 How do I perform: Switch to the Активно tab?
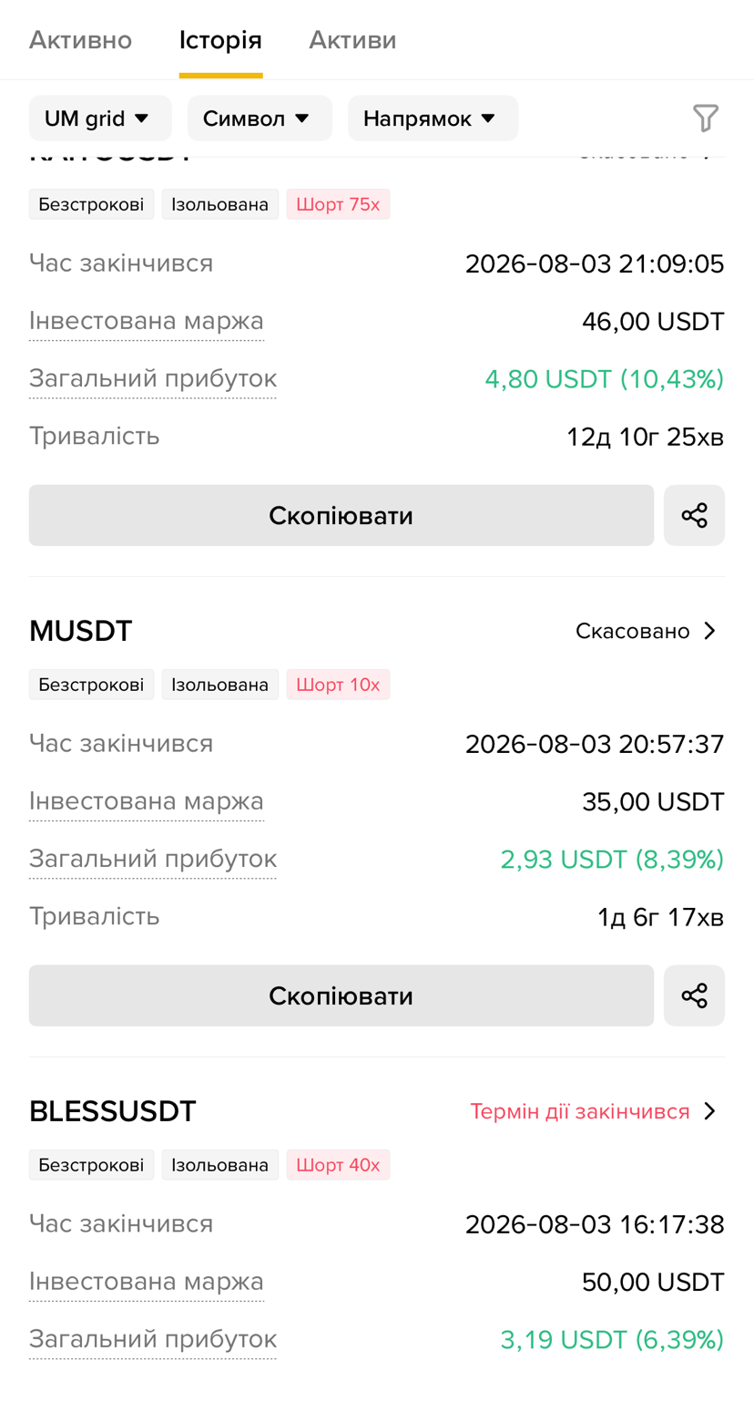pyautogui.click(x=81, y=40)
